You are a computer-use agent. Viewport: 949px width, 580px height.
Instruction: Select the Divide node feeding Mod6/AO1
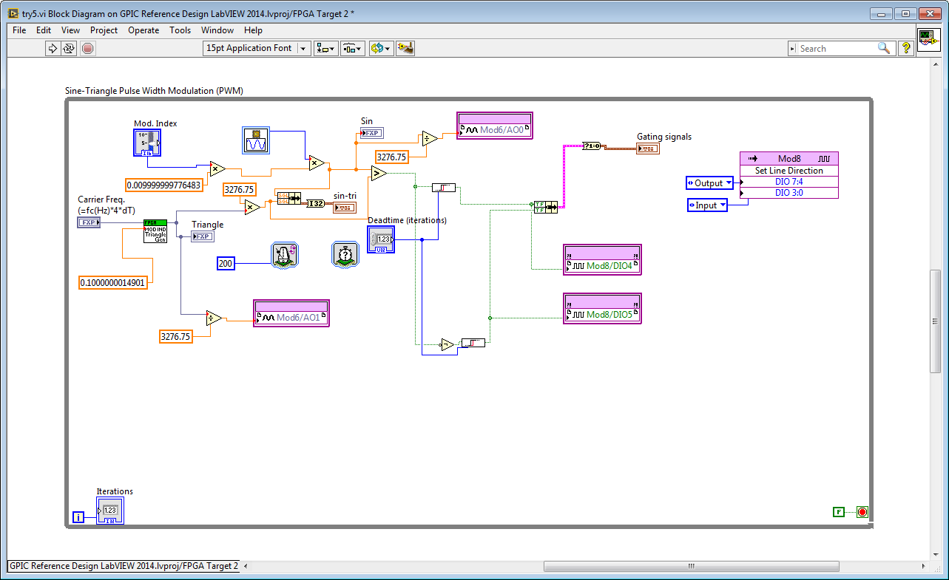214,318
